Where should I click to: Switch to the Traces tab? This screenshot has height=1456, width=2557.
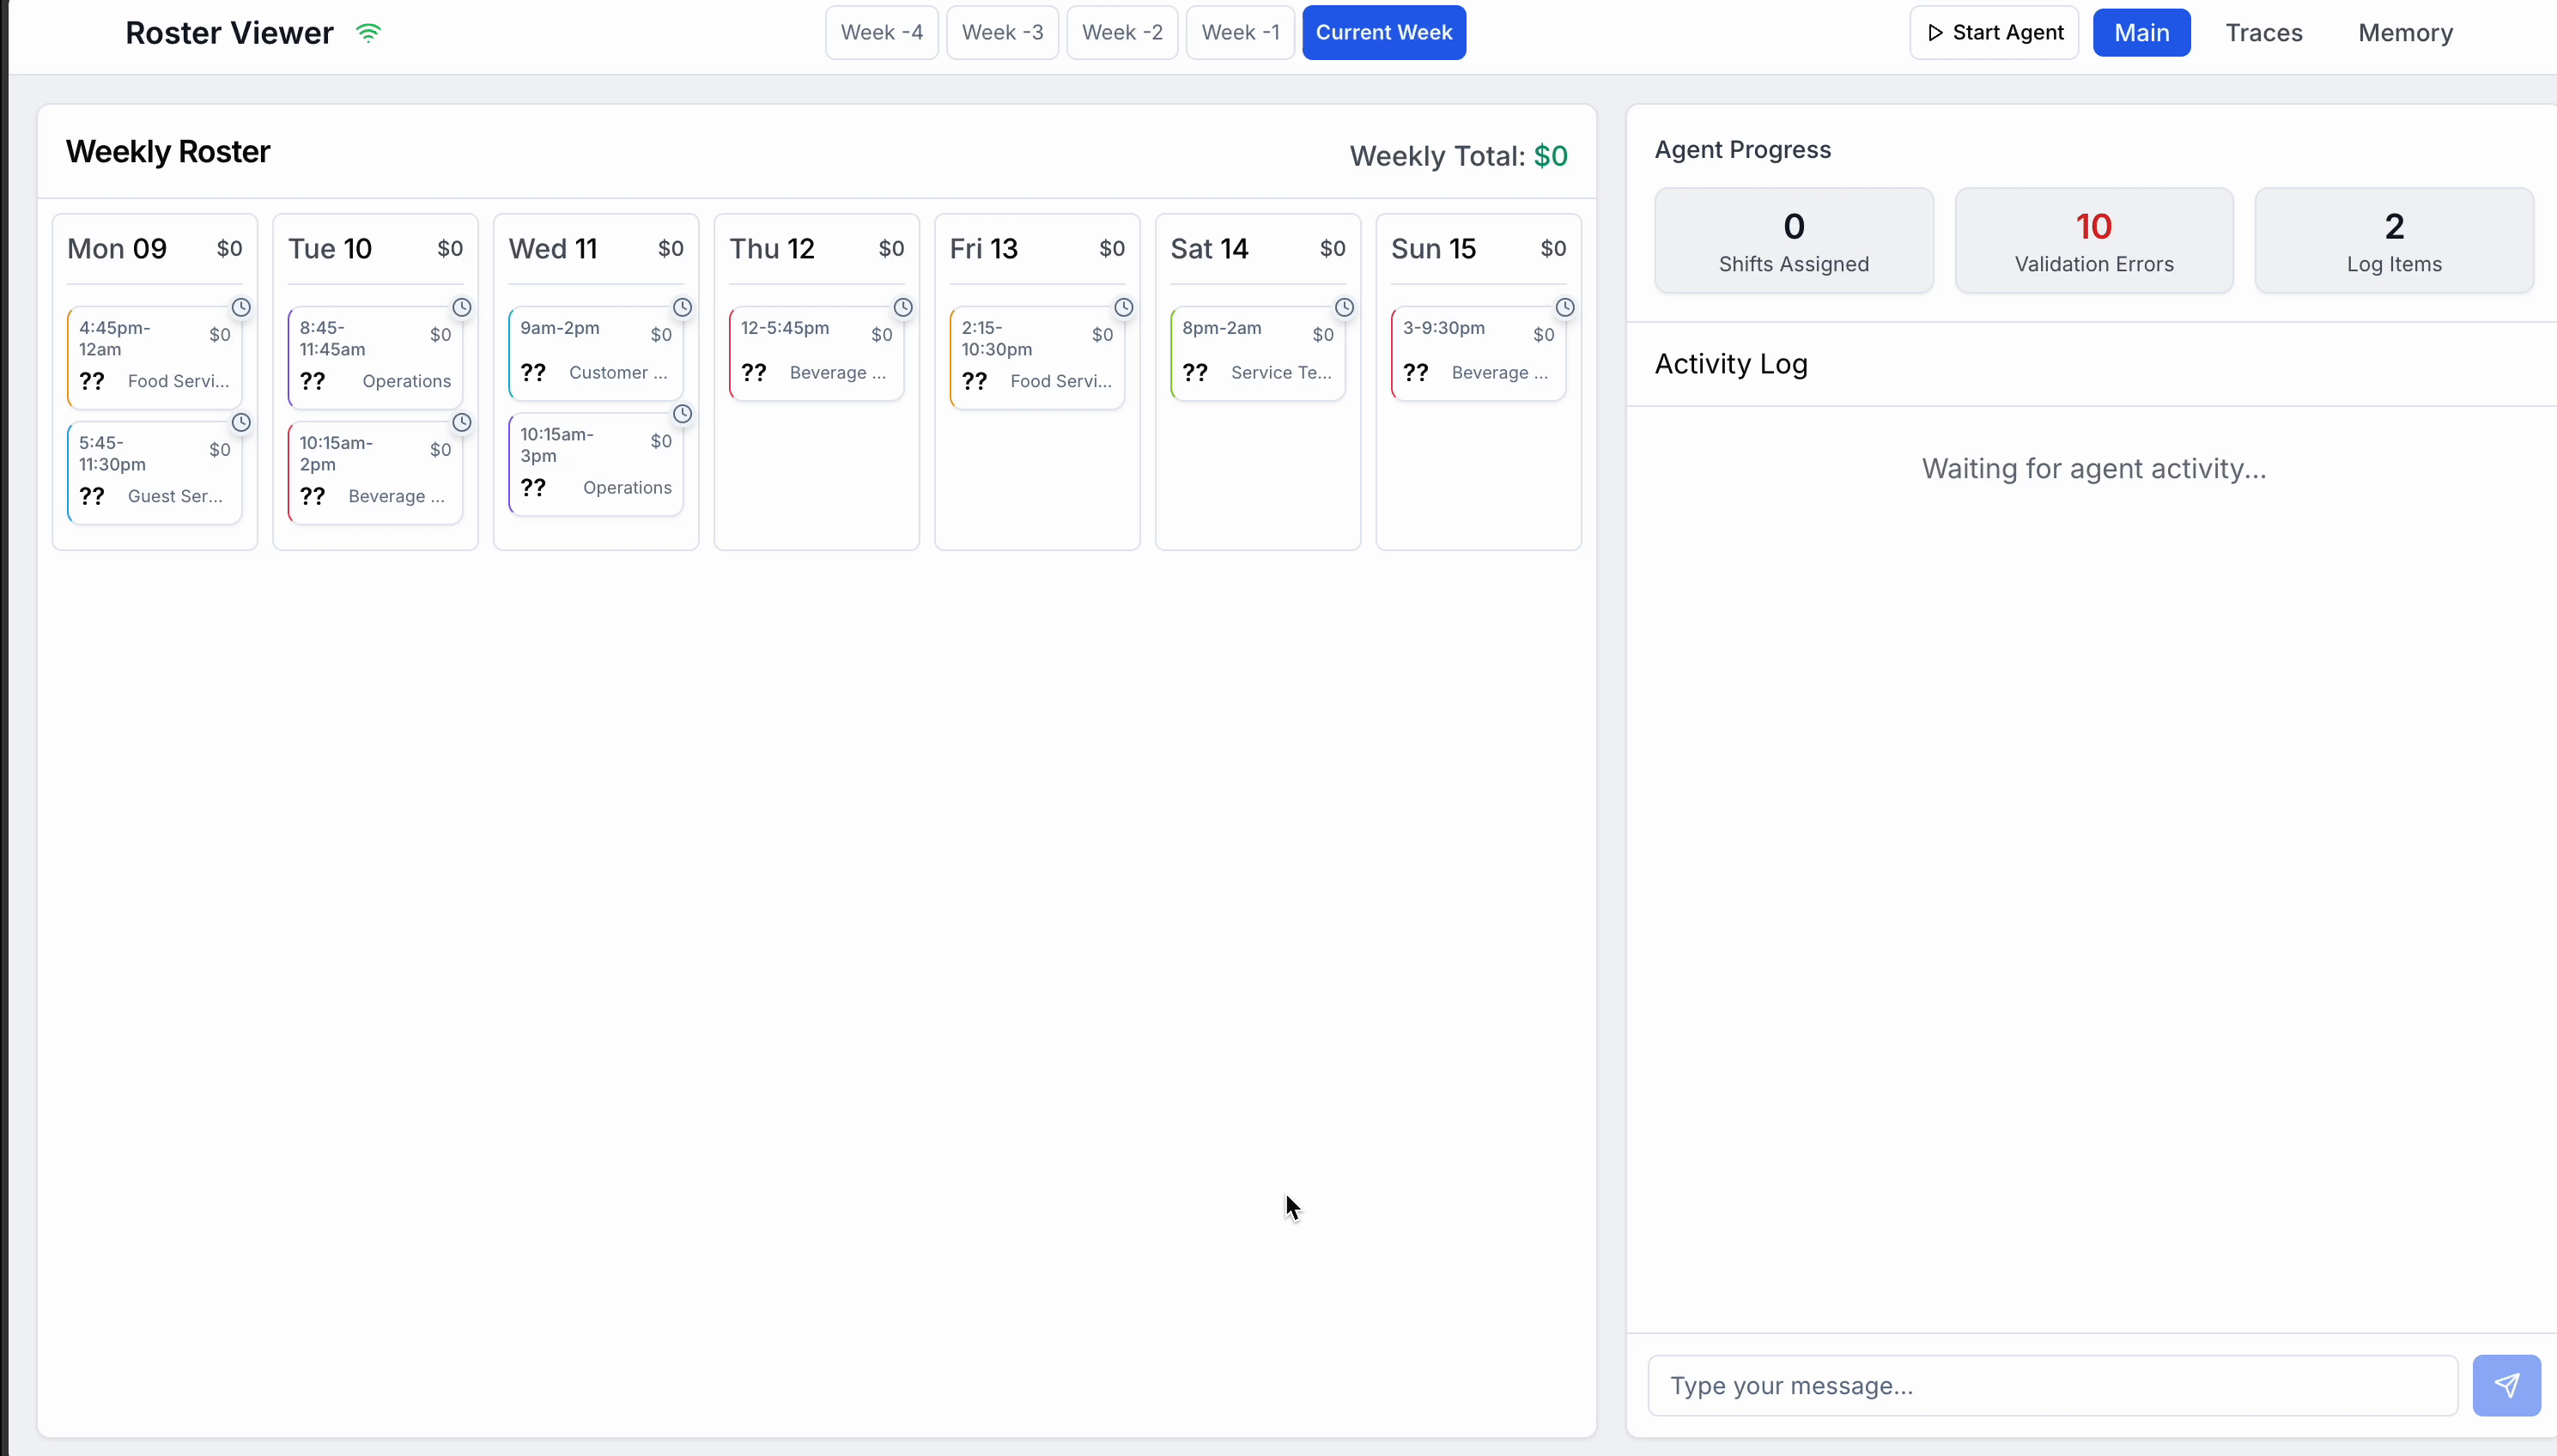(2263, 32)
